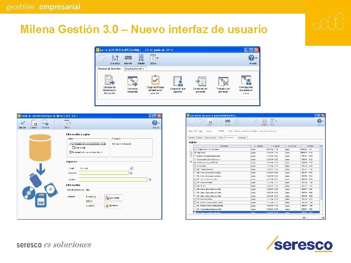Click the orange padlock icon in request window toolbar
This screenshot has width=351, height=263.
click(x=264, y=121)
